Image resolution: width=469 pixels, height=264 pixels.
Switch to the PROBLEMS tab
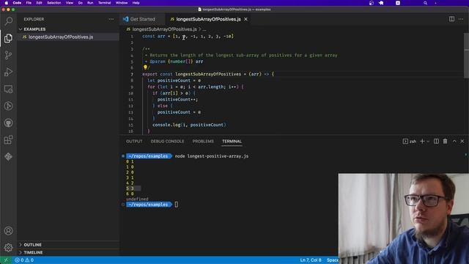[203, 142]
